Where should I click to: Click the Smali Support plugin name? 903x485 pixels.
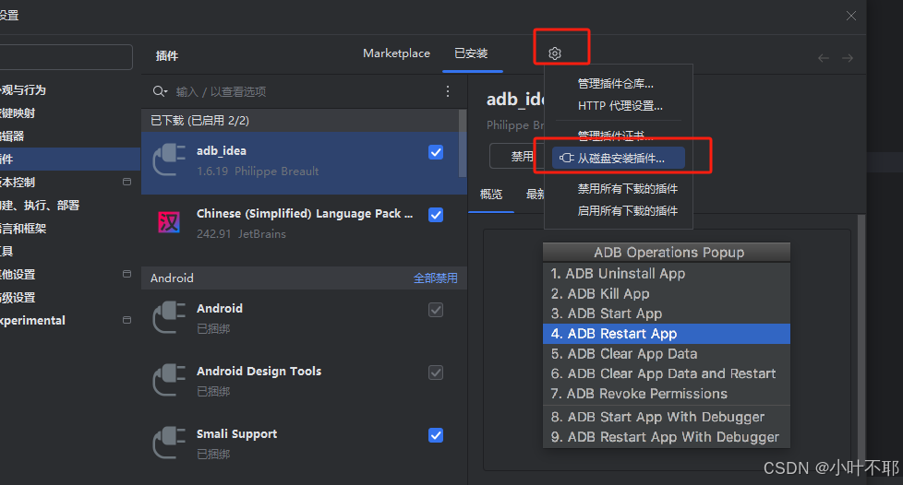click(x=236, y=433)
